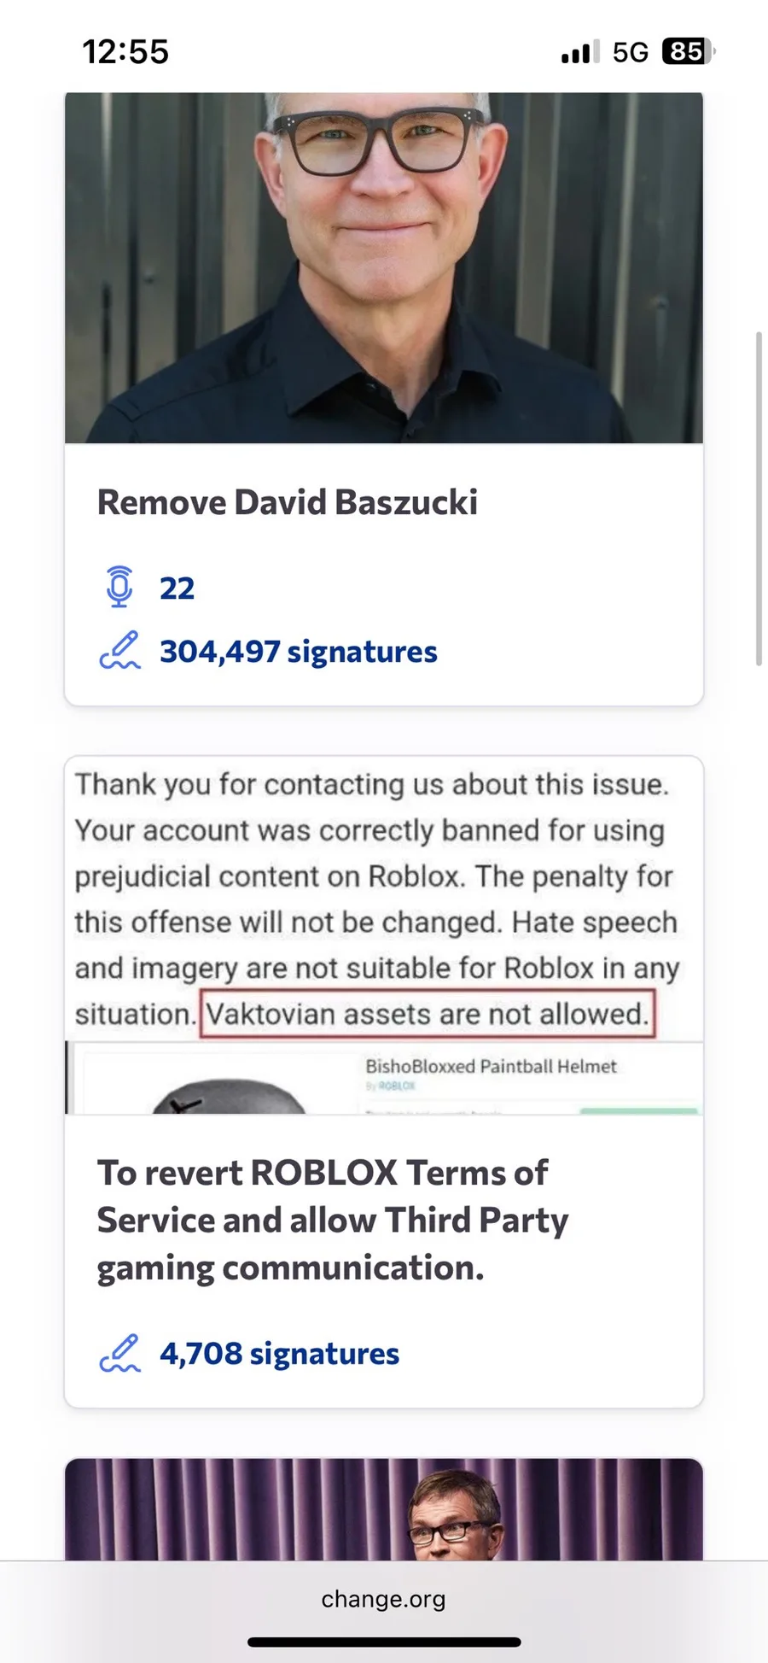Tap the 5G network indicator
The height and width of the screenshot is (1663, 768).
(x=631, y=53)
